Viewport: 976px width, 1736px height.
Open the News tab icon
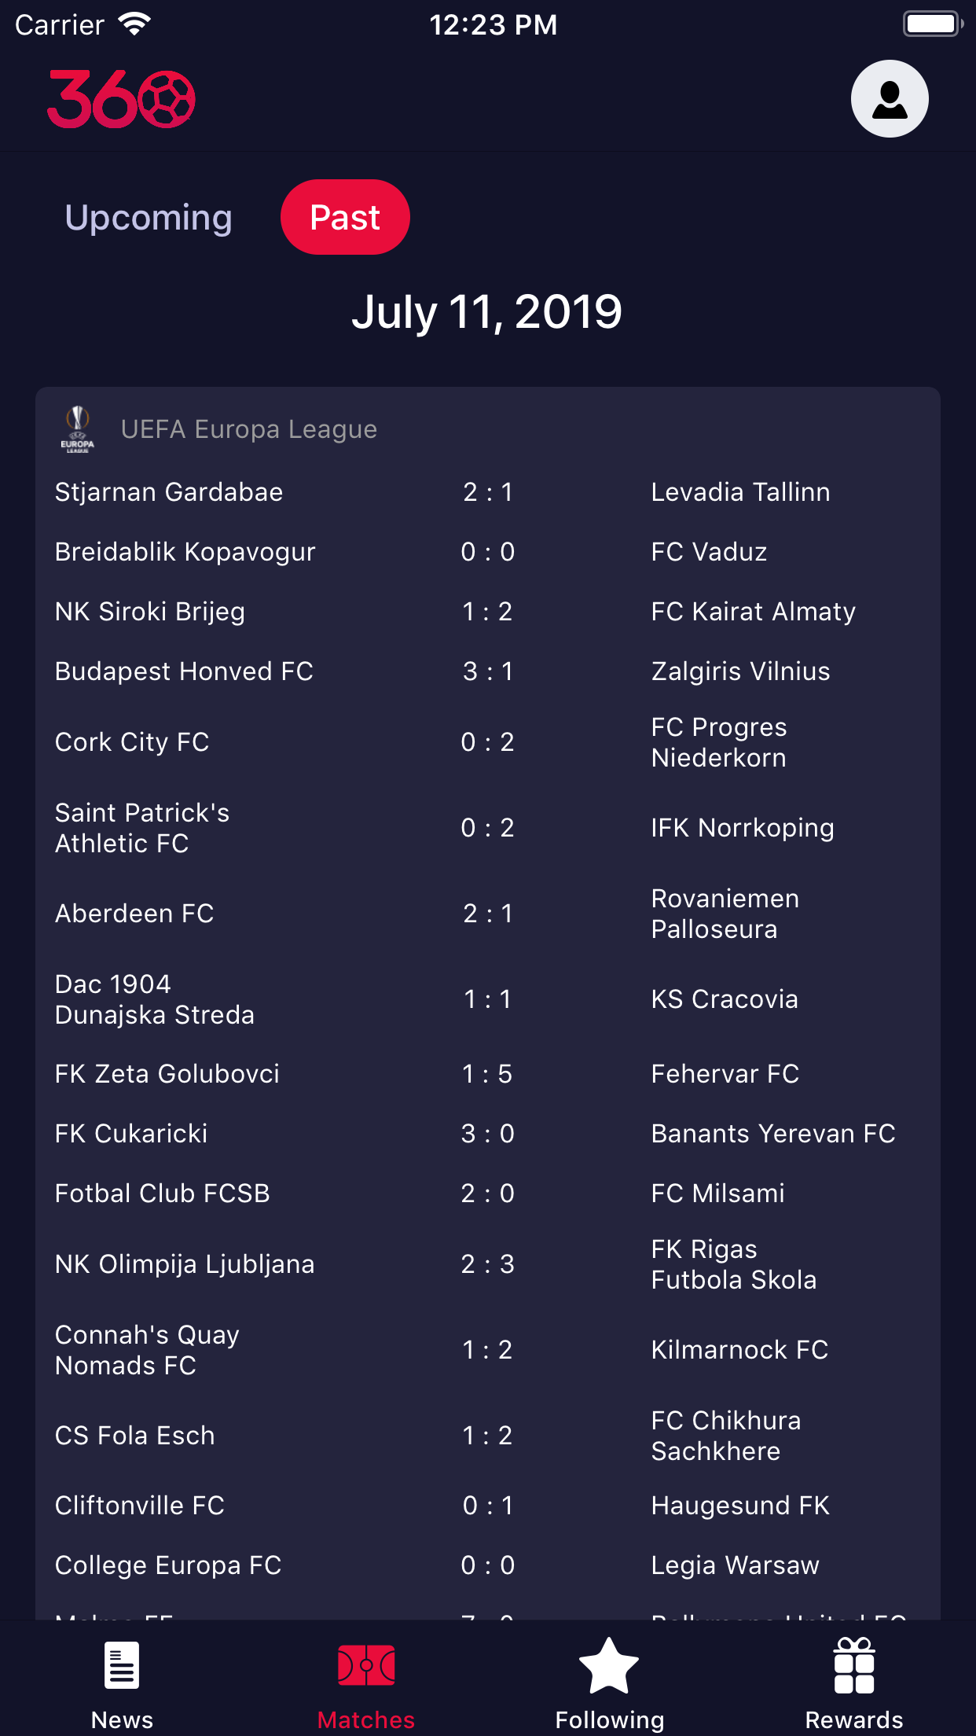click(x=122, y=1665)
